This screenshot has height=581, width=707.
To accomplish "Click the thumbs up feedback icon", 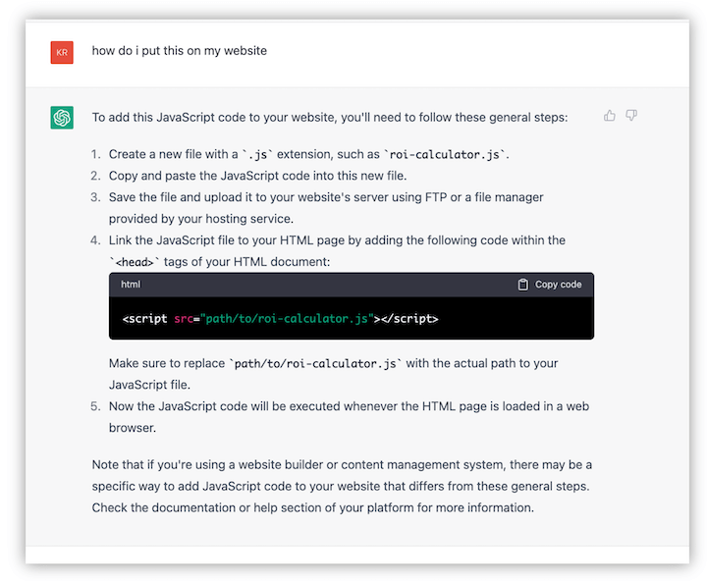I will point(610,116).
